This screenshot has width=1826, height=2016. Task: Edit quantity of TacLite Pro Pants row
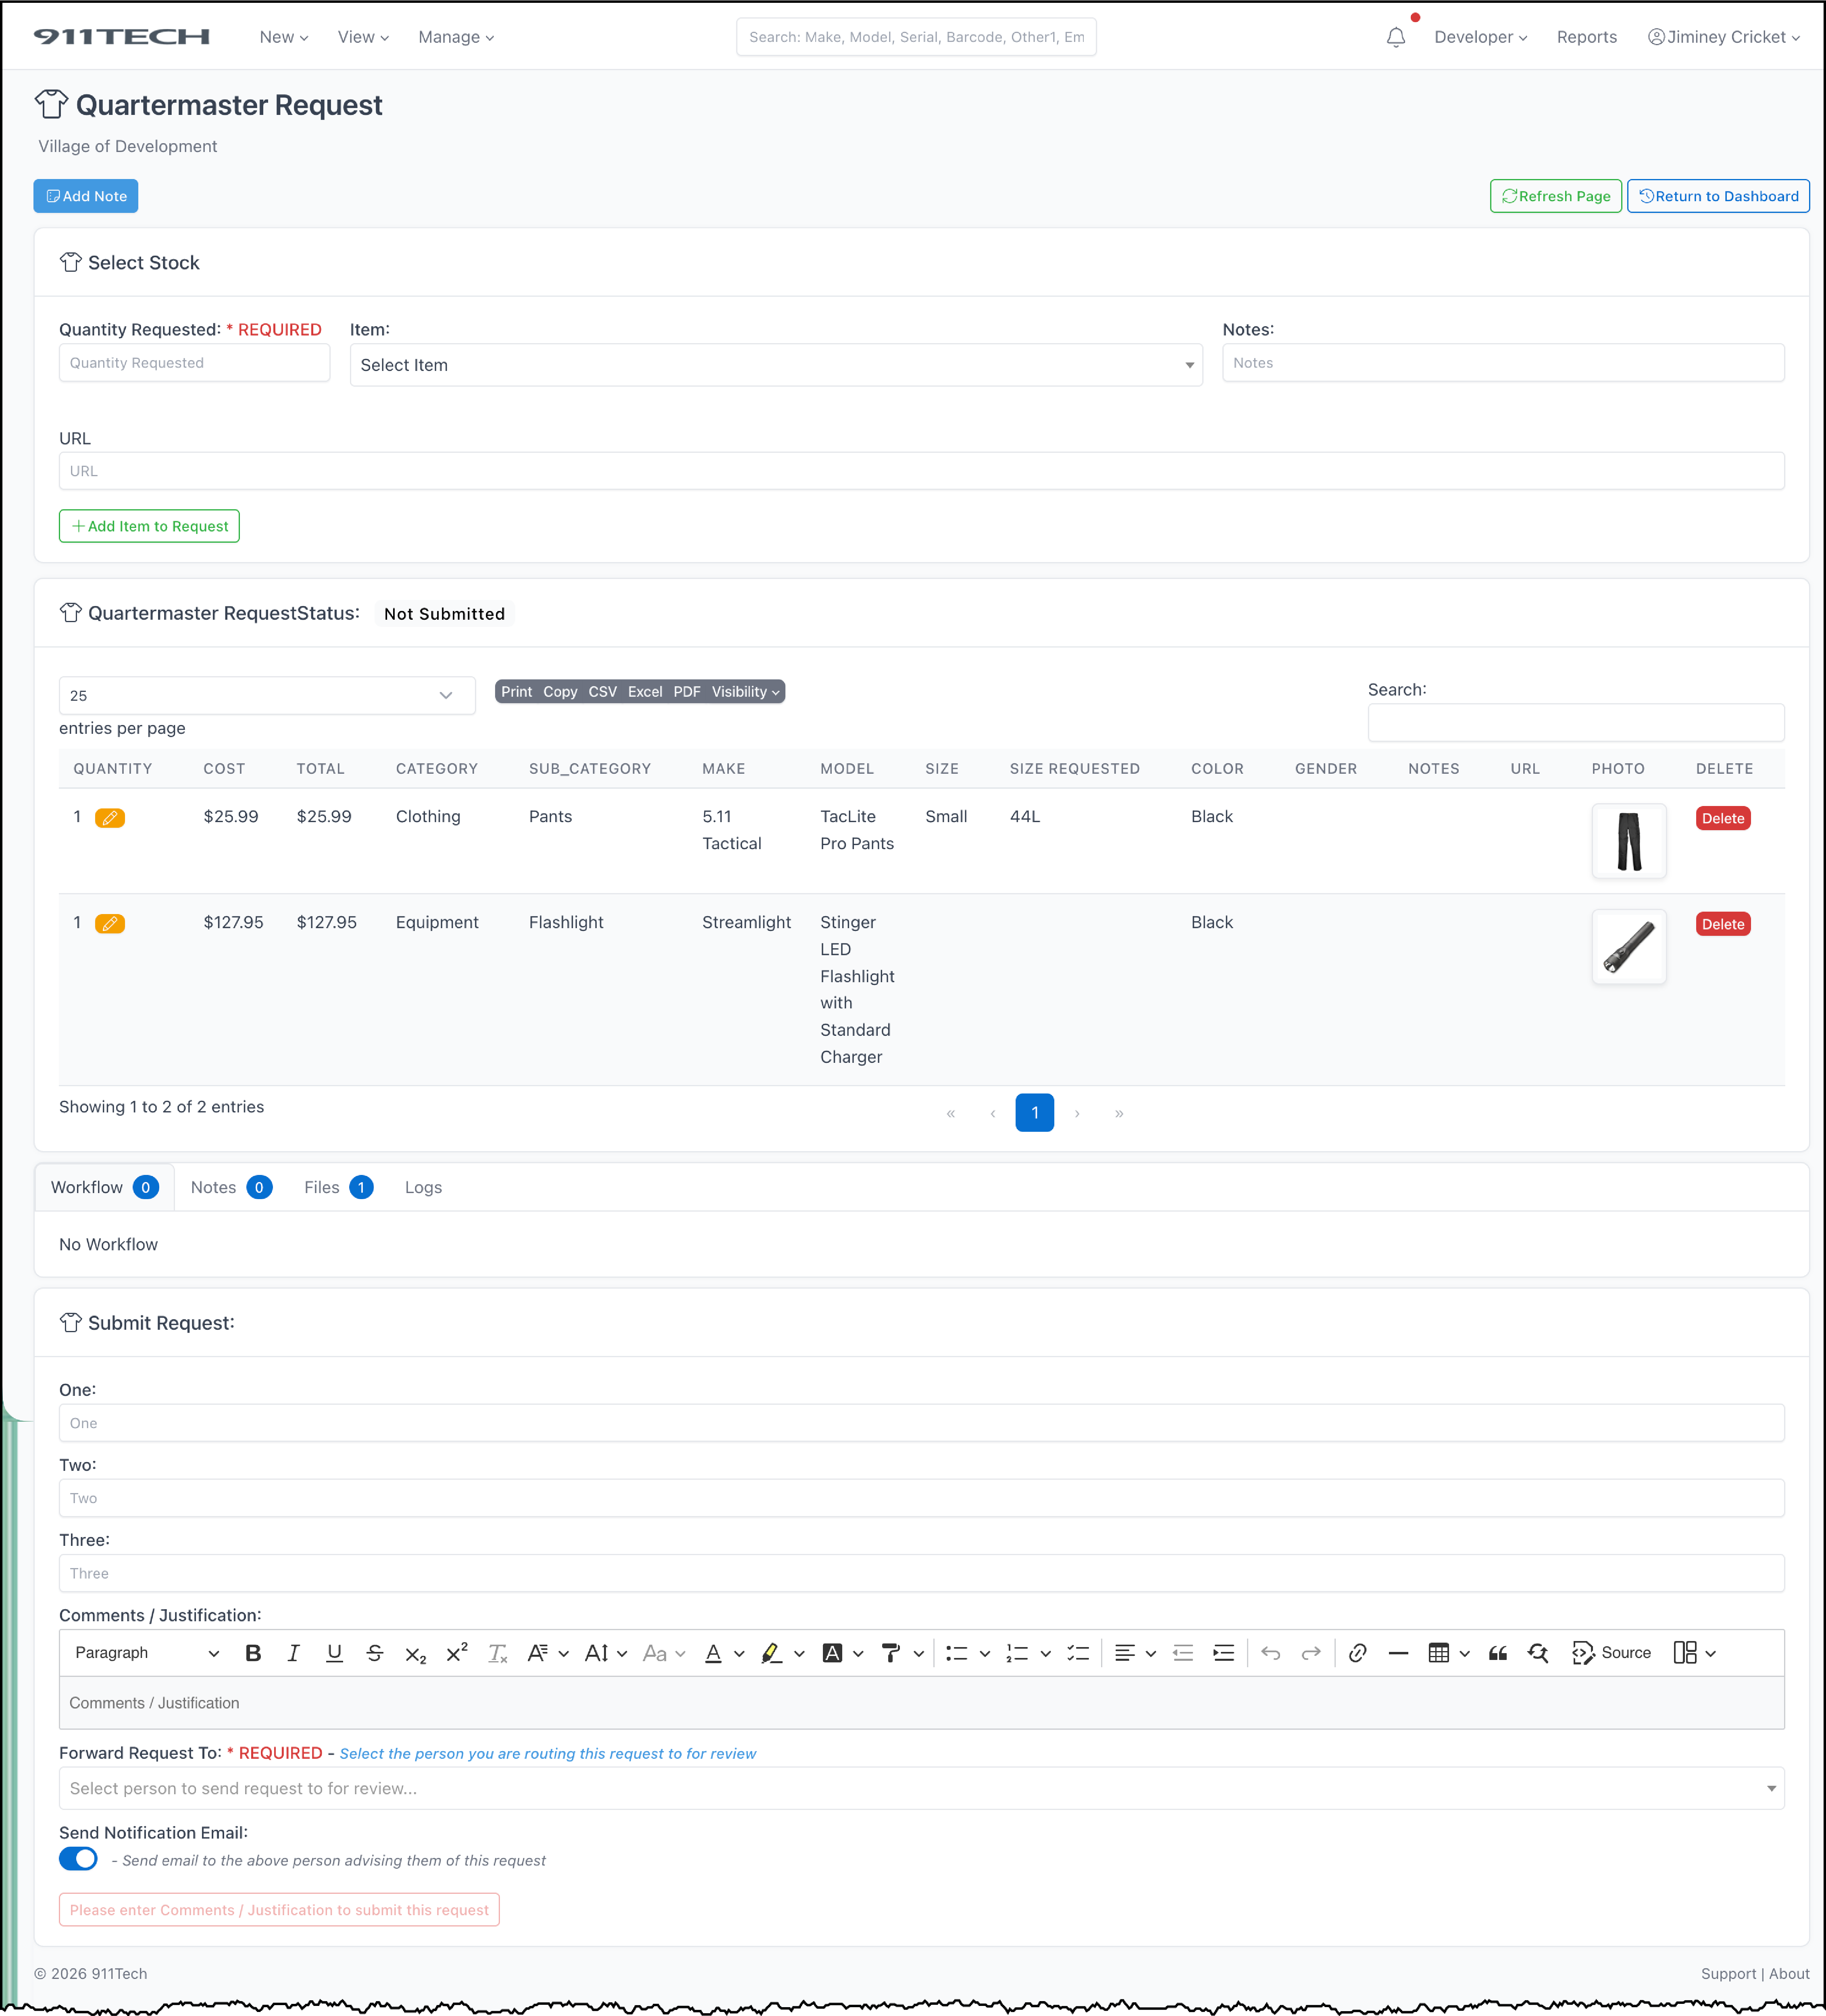coord(110,818)
